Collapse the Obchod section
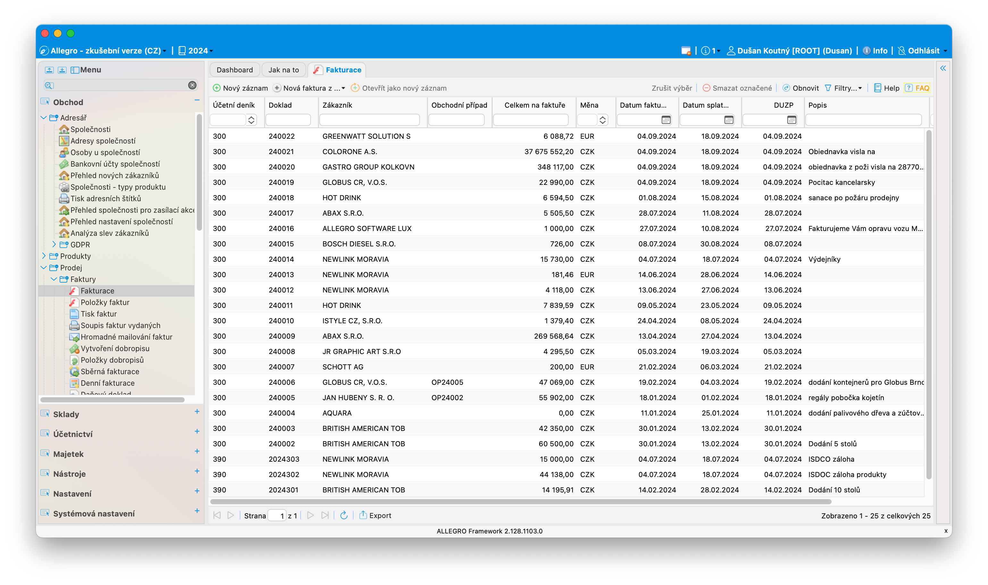The width and height of the screenshot is (988, 585). point(197,101)
